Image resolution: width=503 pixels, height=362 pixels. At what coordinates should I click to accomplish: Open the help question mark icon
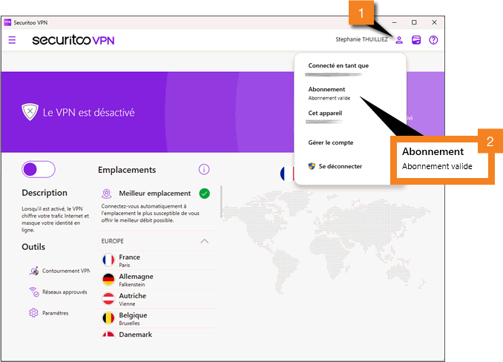click(x=433, y=40)
